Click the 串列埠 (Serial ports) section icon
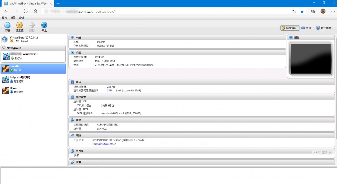The height and width of the screenshot is (184, 337). [73, 151]
